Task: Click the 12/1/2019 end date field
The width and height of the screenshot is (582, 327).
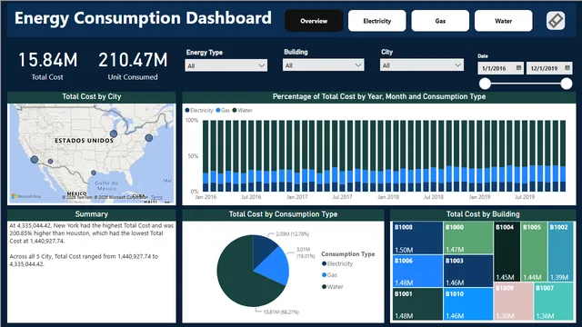Action: (549, 68)
